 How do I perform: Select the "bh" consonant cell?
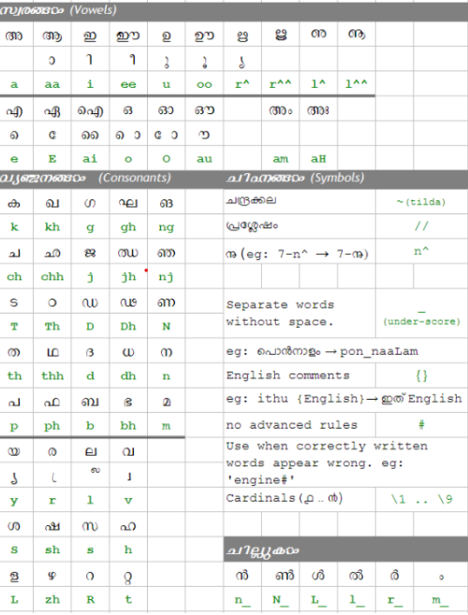[x=128, y=426]
